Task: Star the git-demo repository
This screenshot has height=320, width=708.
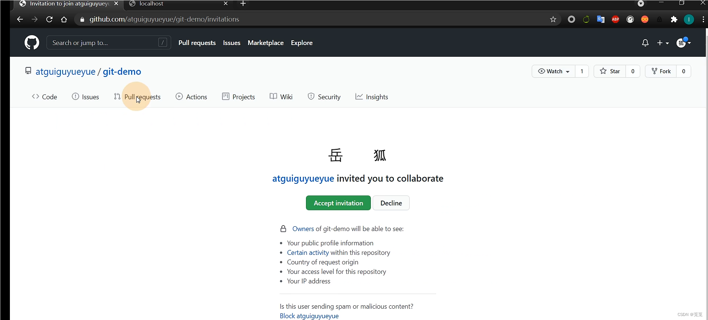Action: [x=610, y=71]
